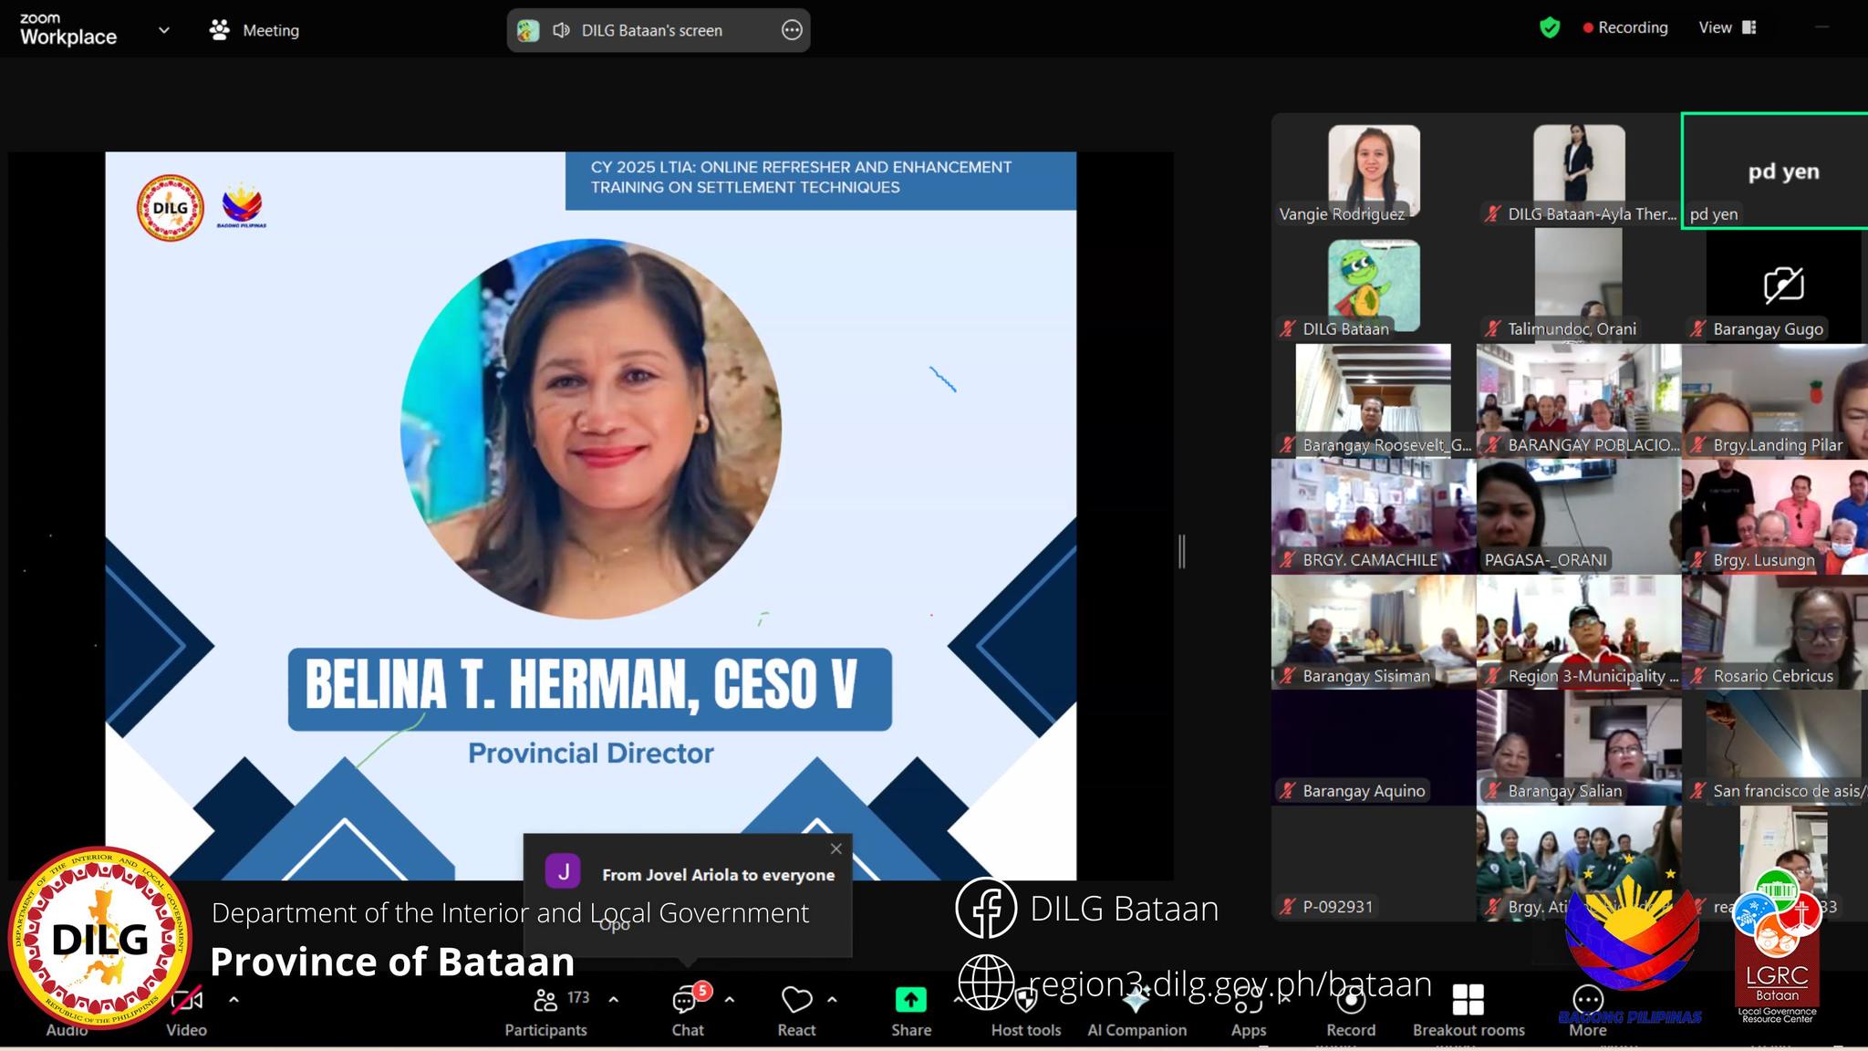Click the camera-off icon on Barangay Gugo tile
Image resolution: width=1868 pixels, height=1051 pixels.
pyautogui.click(x=1783, y=285)
